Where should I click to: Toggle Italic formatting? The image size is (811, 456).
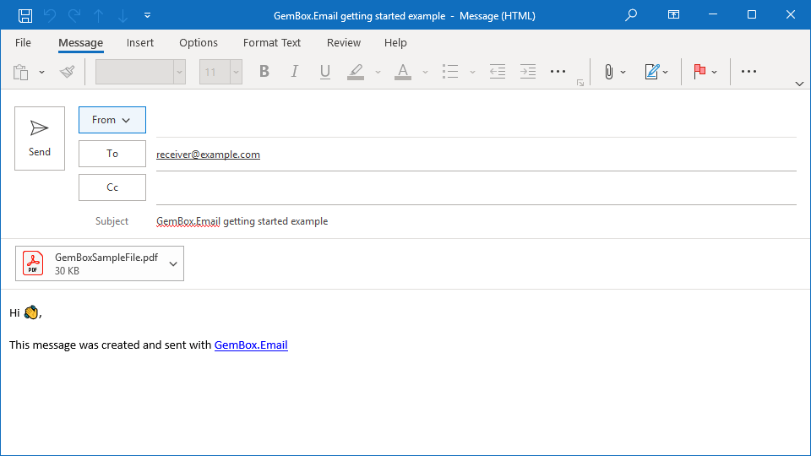(x=295, y=72)
